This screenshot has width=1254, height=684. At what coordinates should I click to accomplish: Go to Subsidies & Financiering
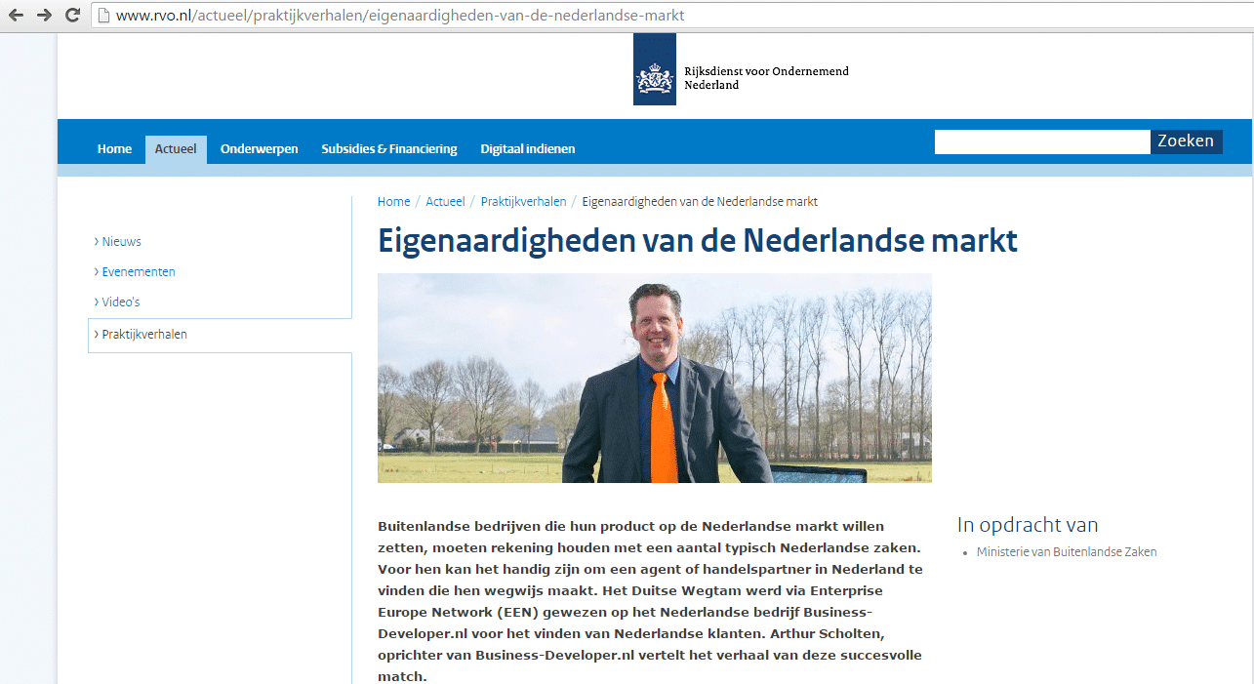388,149
